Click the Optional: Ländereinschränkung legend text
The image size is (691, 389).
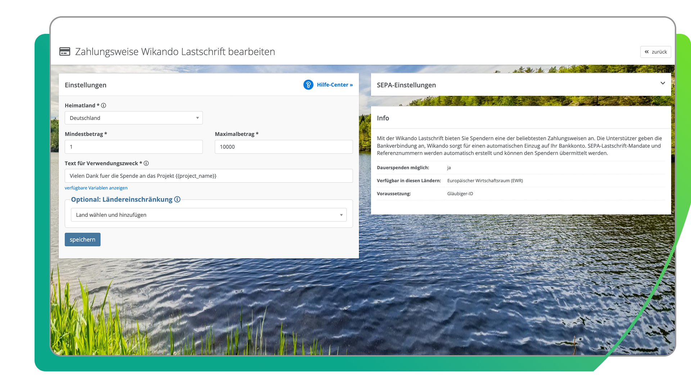click(x=122, y=199)
